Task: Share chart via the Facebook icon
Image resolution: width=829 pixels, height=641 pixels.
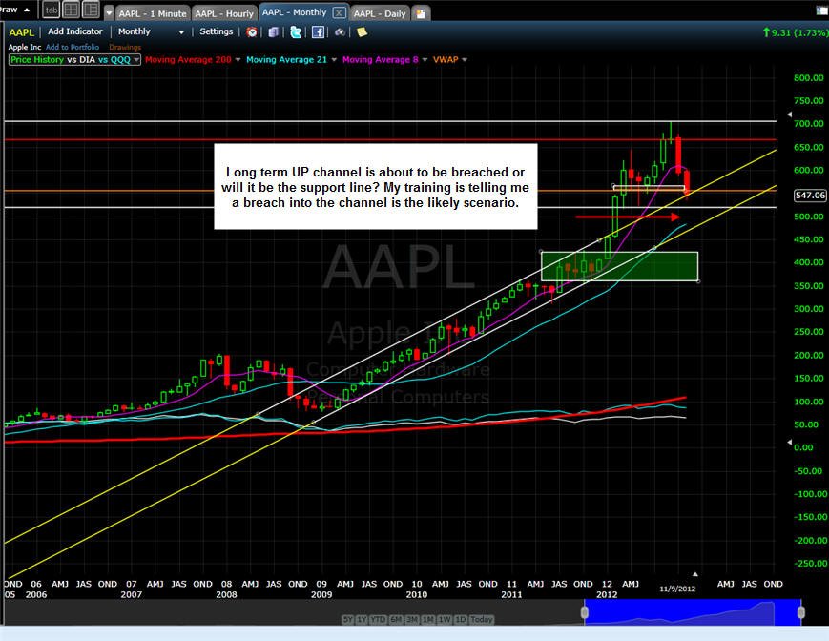Action: (x=318, y=32)
